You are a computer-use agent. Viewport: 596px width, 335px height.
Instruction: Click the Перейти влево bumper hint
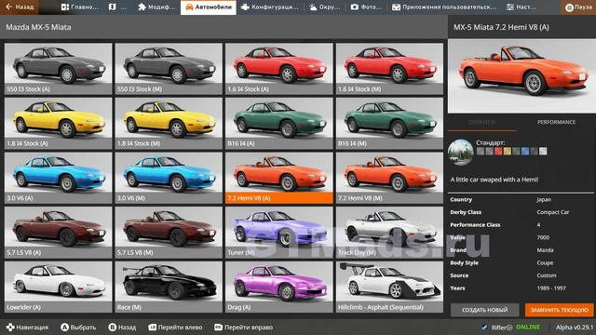[x=175, y=327]
